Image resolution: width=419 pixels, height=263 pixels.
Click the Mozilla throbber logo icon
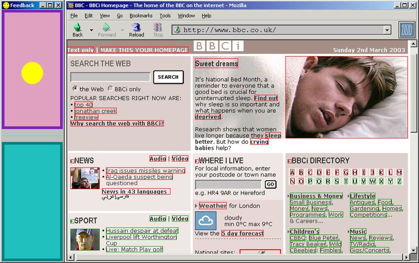407,30
